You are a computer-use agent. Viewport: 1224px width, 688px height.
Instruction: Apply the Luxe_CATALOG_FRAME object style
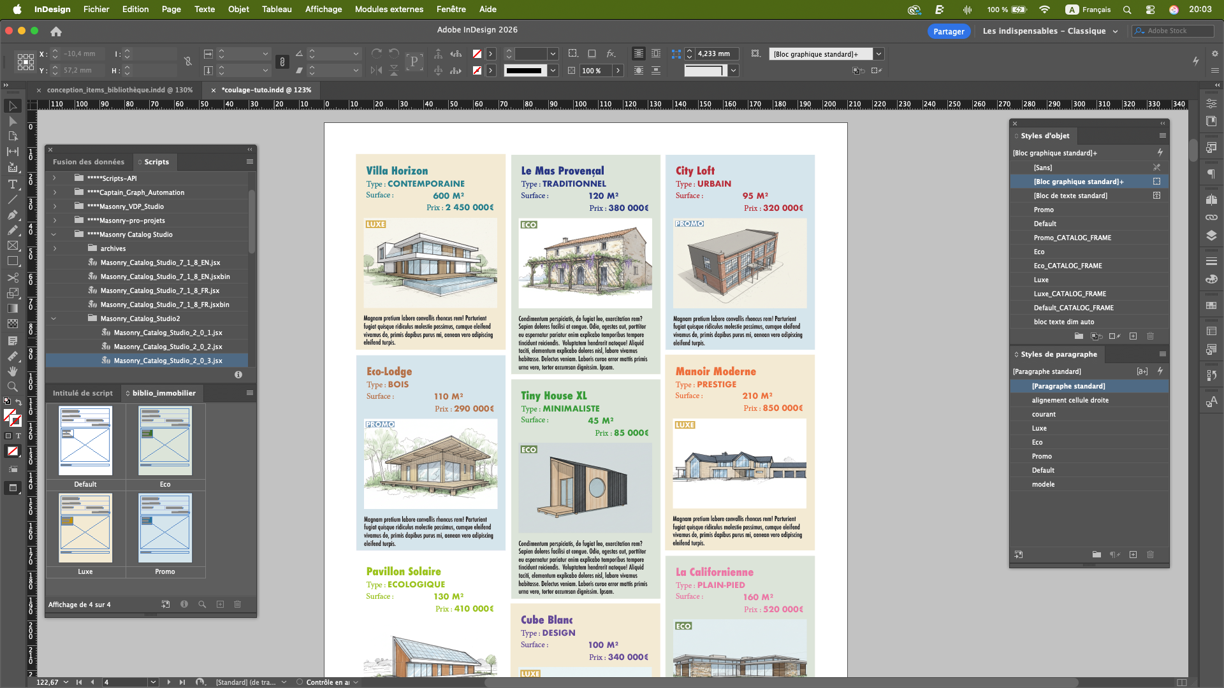coord(1069,294)
